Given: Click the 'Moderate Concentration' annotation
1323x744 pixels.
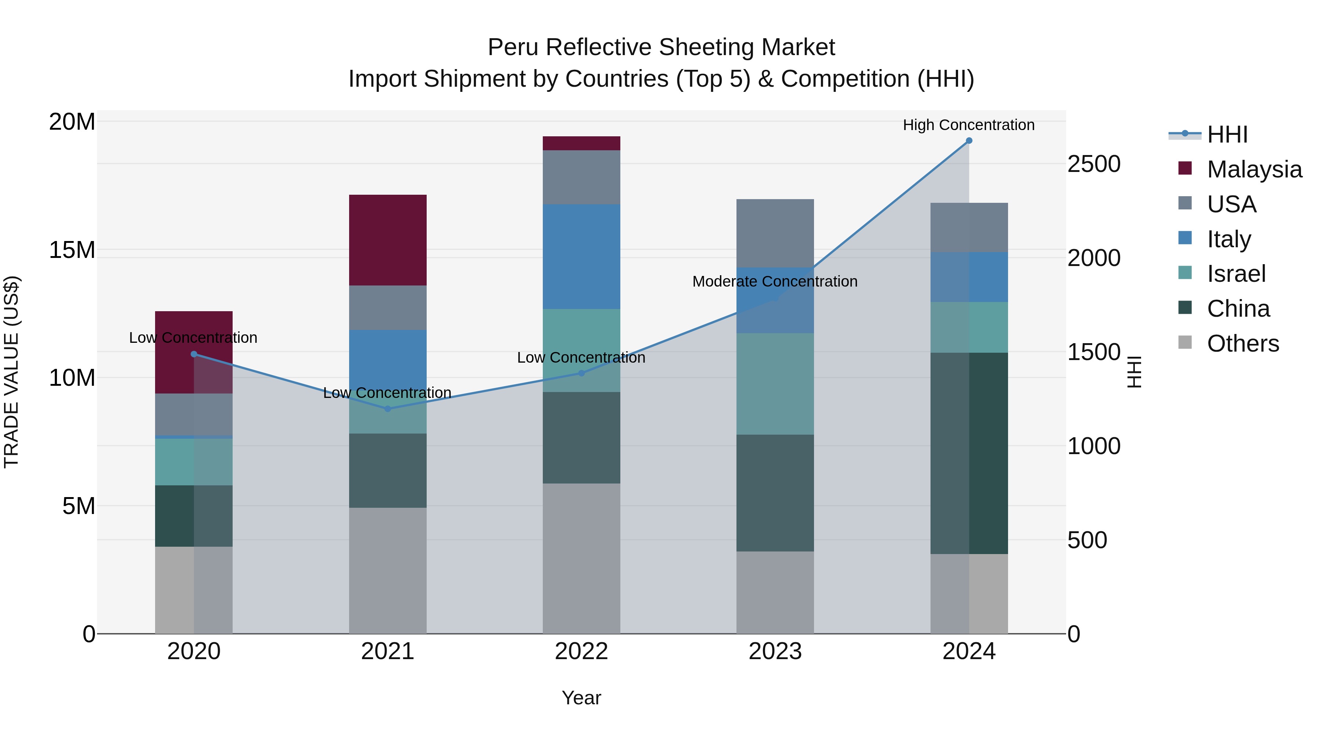Looking at the screenshot, I should coord(775,281).
